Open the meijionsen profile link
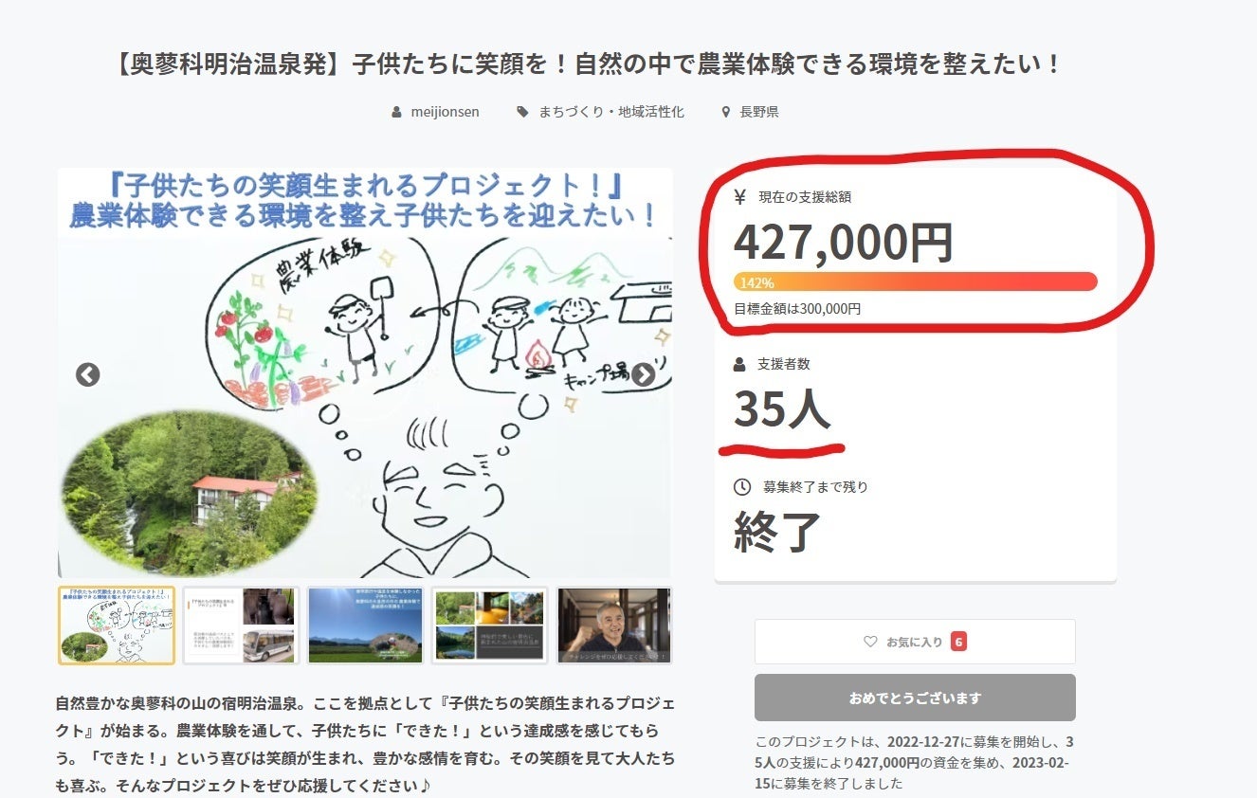1257x798 pixels. point(445,112)
